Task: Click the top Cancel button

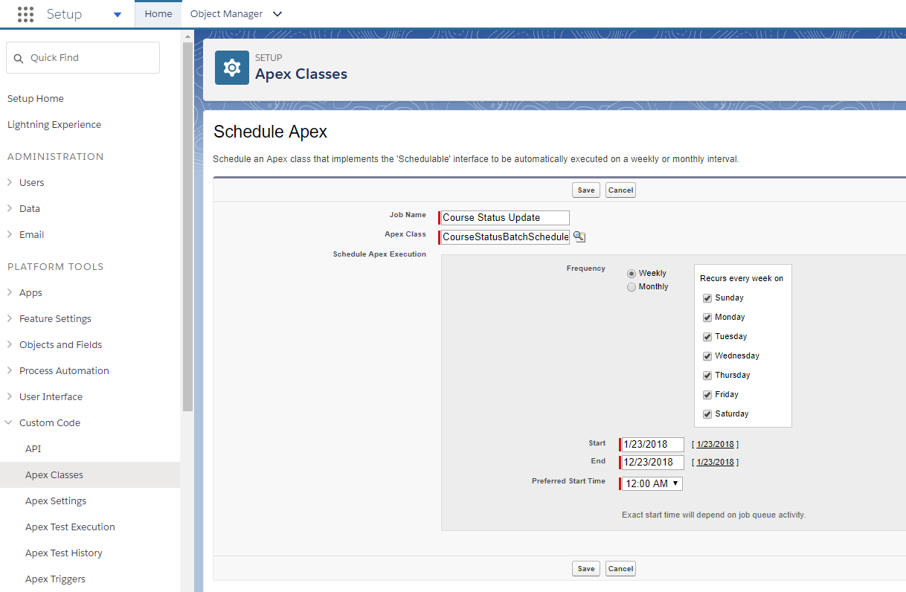Action: click(x=620, y=190)
